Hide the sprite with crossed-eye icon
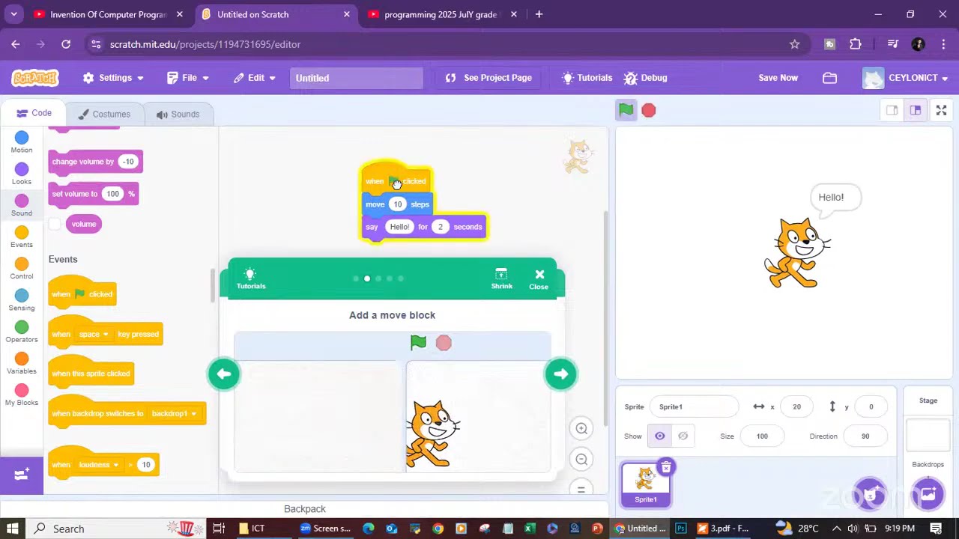The width and height of the screenshot is (959, 539). click(683, 436)
